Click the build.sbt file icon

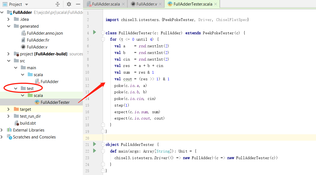pos(17,123)
